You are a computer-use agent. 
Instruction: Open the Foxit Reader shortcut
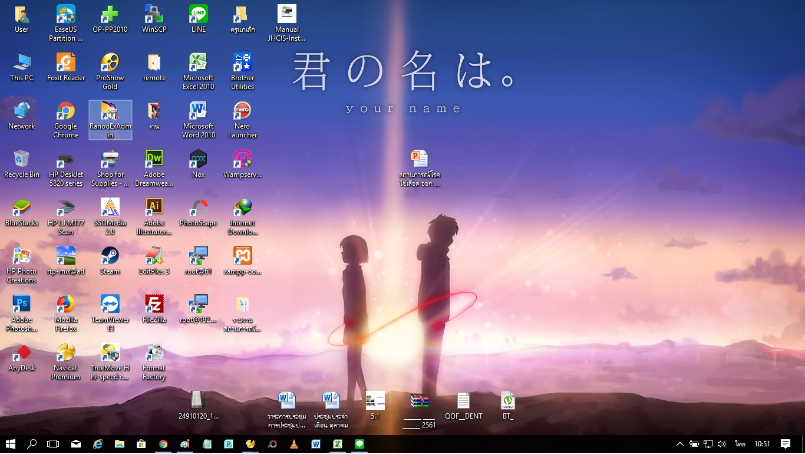[65, 67]
